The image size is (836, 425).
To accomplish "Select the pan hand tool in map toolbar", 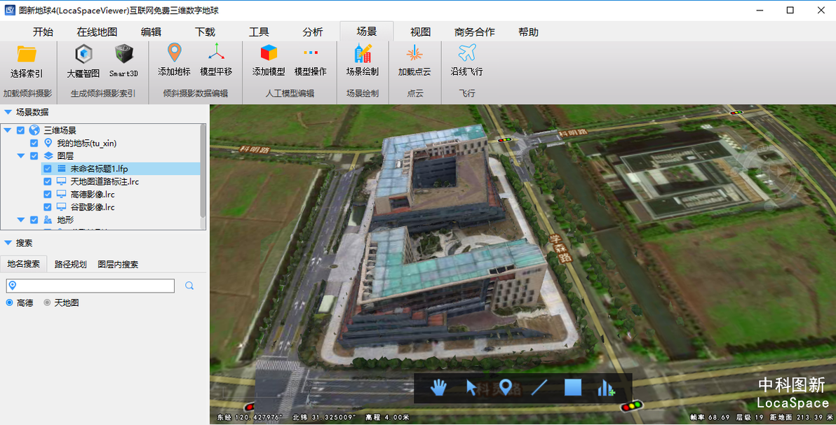I will (x=438, y=388).
